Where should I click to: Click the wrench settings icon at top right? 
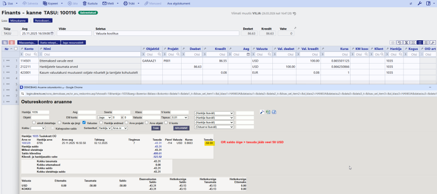pyautogui.click(x=420, y=3)
